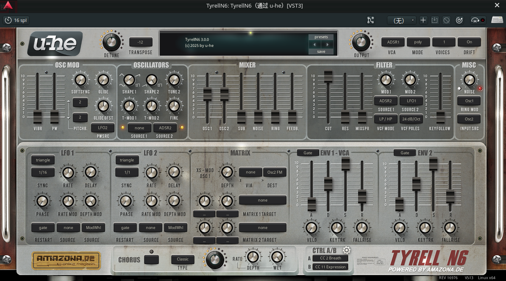Click the PWSRC LFO2 button
The width and height of the screenshot is (506, 281).
103,128
